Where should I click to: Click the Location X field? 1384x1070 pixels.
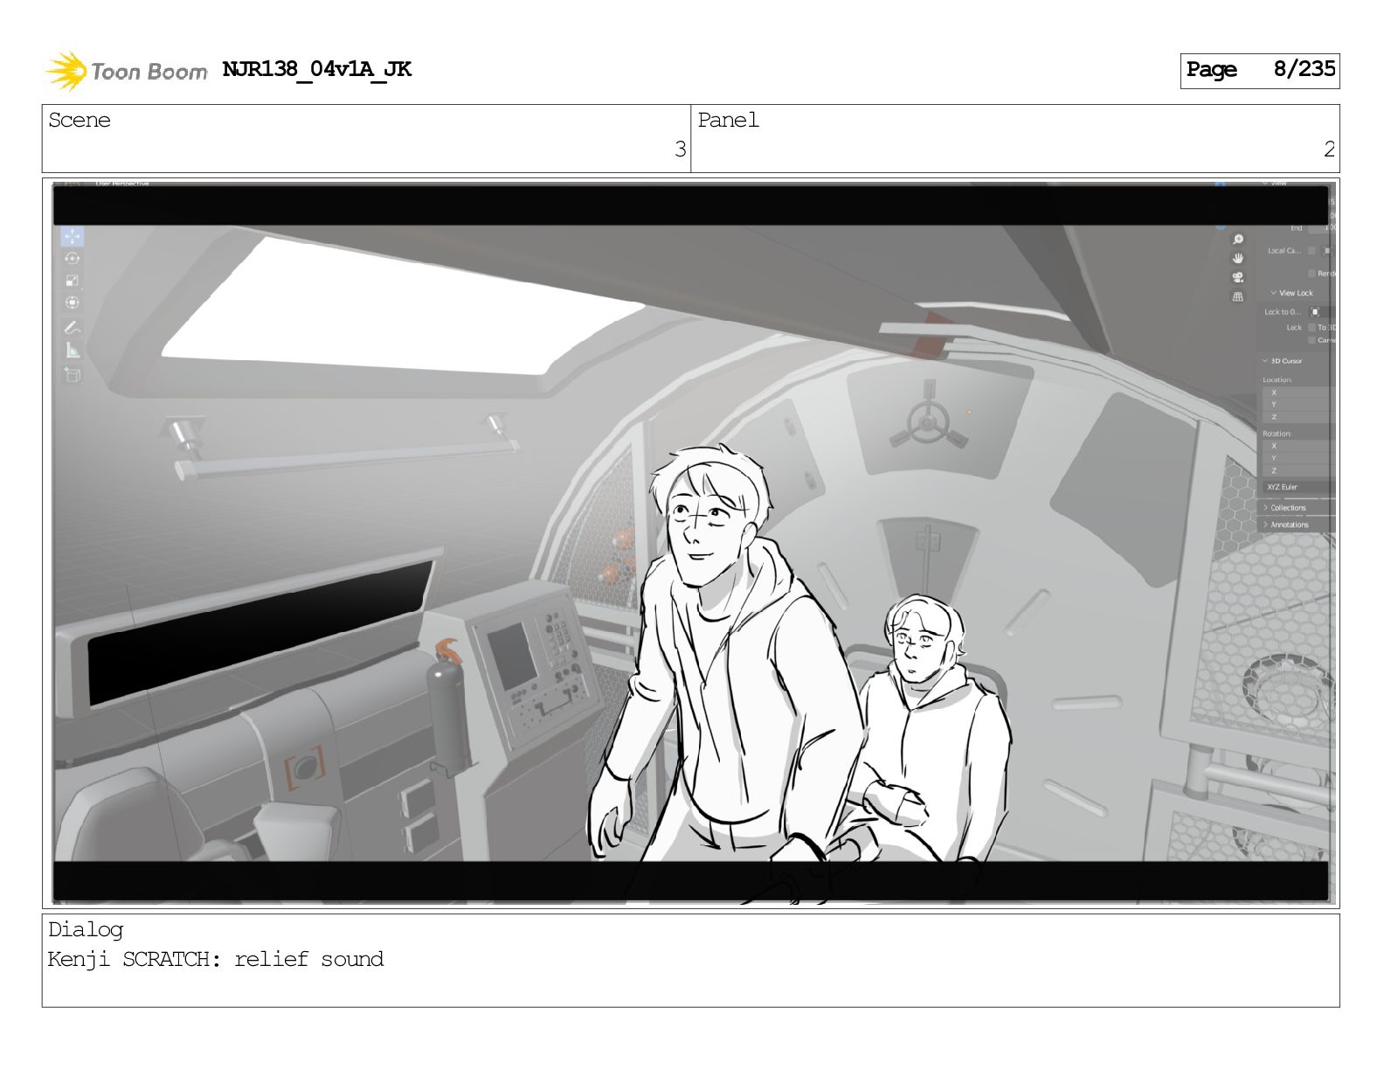[x=1300, y=393]
